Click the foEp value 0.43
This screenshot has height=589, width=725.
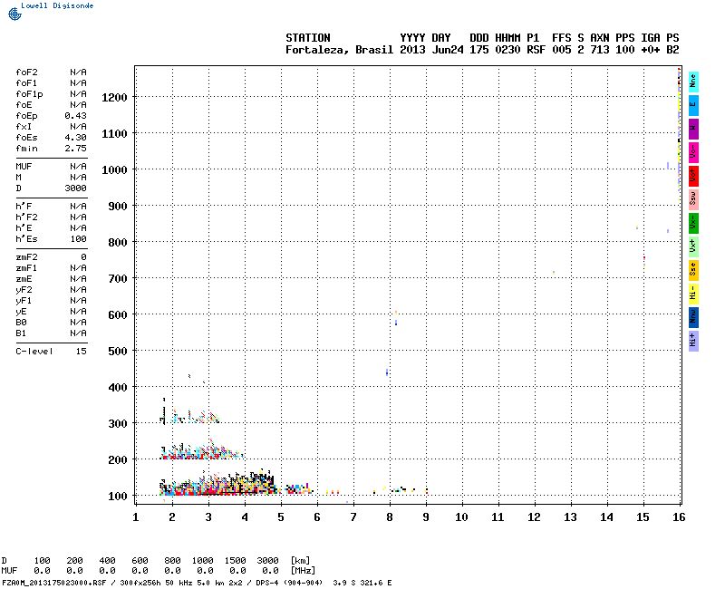(75, 116)
